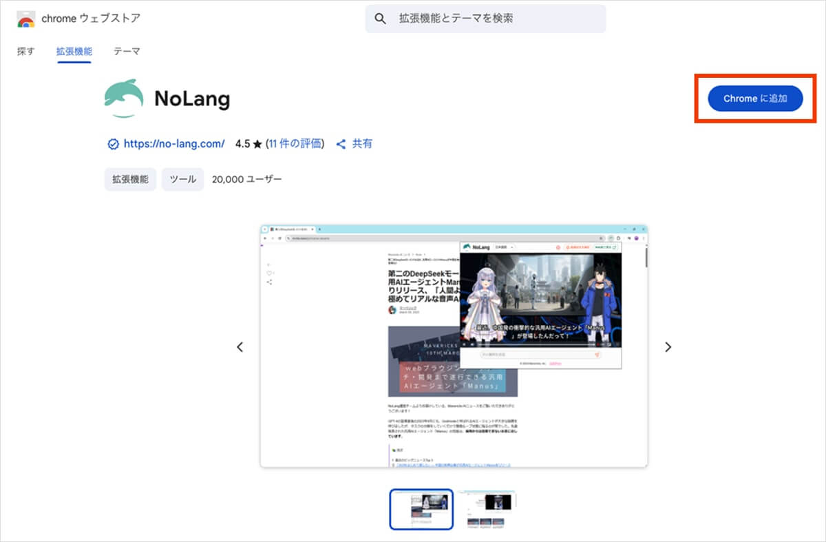The width and height of the screenshot is (826, 542).
Task: Click the verified badge icon beside URL
Action: (x=114, y=144)
